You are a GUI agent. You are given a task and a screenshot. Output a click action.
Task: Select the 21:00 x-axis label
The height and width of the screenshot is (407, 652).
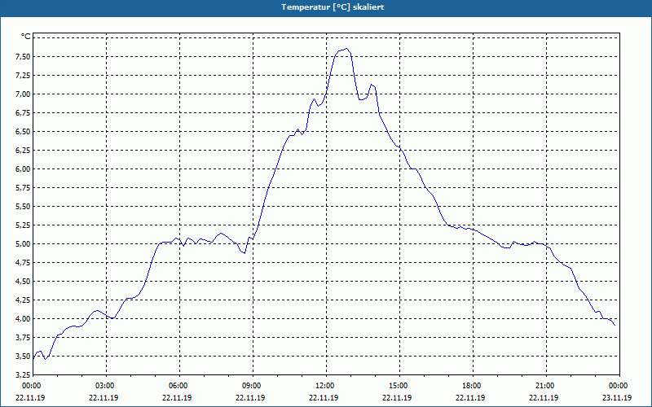544,386
